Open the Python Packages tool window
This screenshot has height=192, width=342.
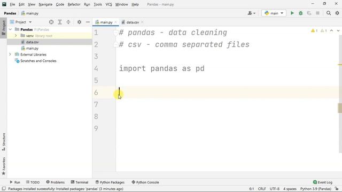tap(110, 182)
